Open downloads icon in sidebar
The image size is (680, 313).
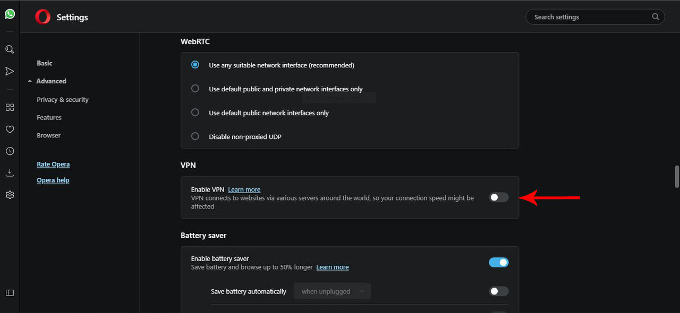click(x=10, y=173)
